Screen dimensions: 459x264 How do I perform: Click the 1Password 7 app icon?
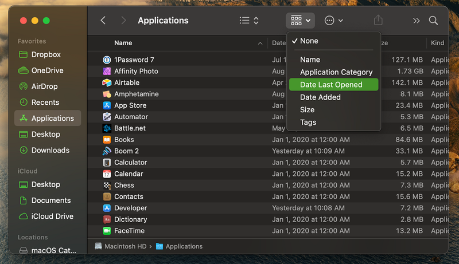[107, 60]
